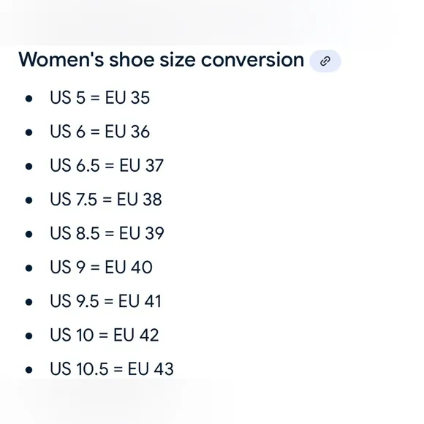Click the US 8.5 = EU 39 line
This screenshot has width=424, height=424.
tap(107, 233)
